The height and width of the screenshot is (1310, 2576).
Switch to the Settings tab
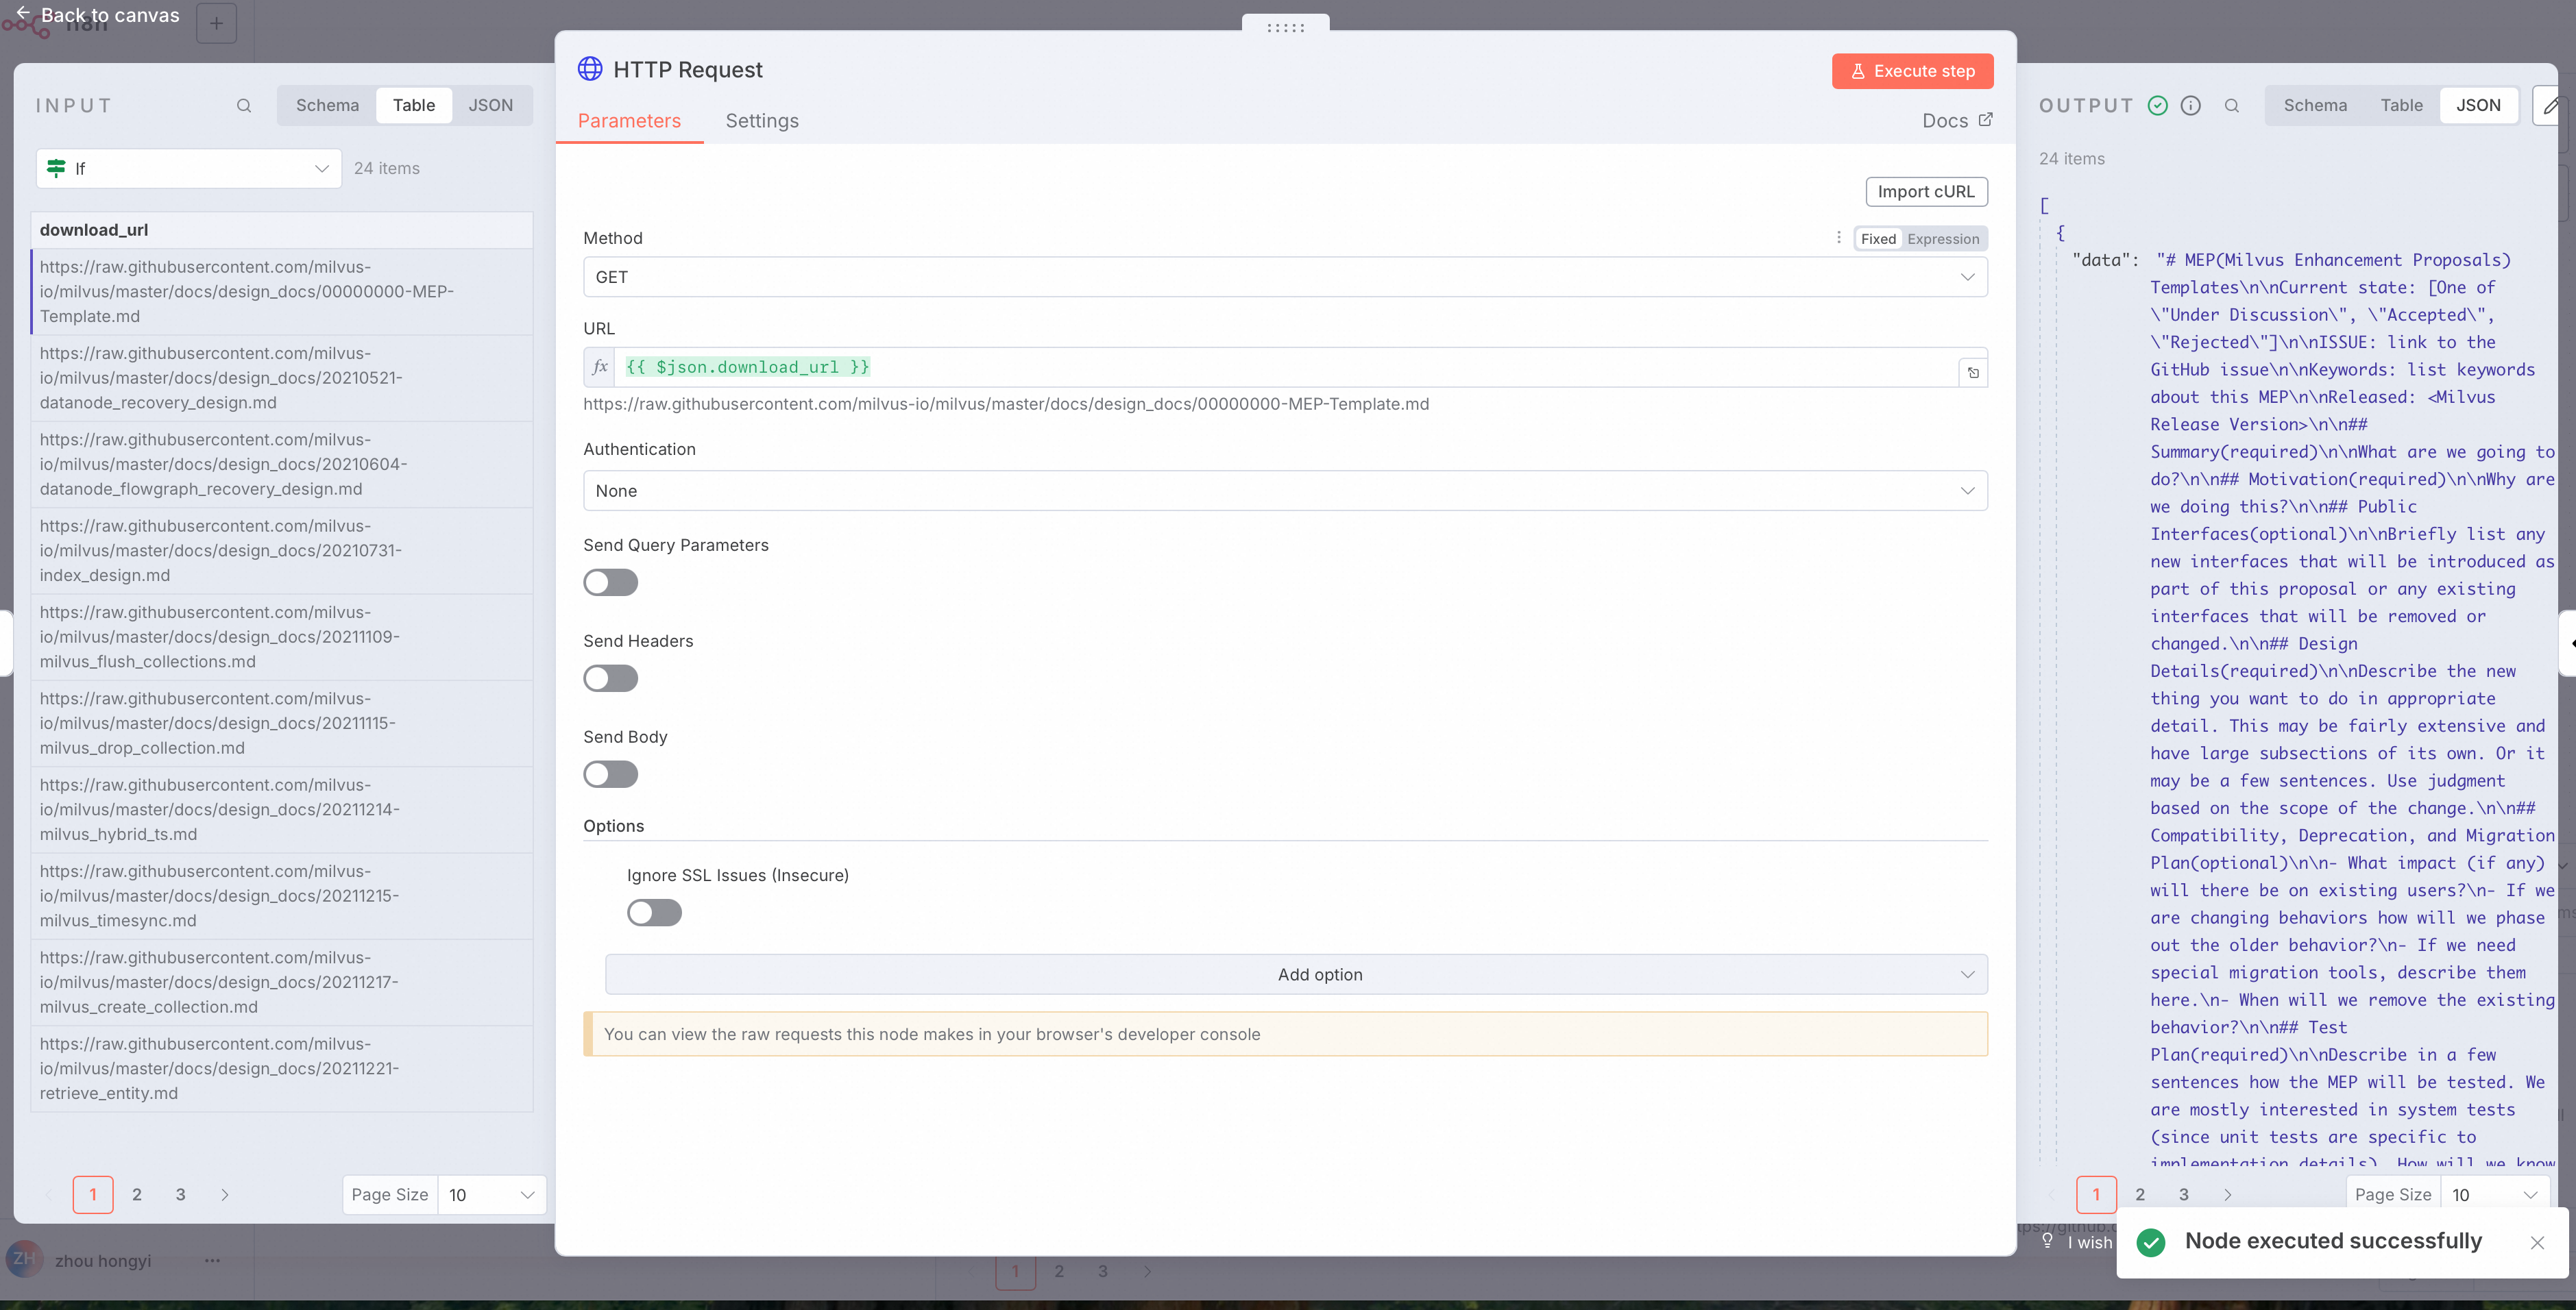pyautogui.click(x=761, y=120)
